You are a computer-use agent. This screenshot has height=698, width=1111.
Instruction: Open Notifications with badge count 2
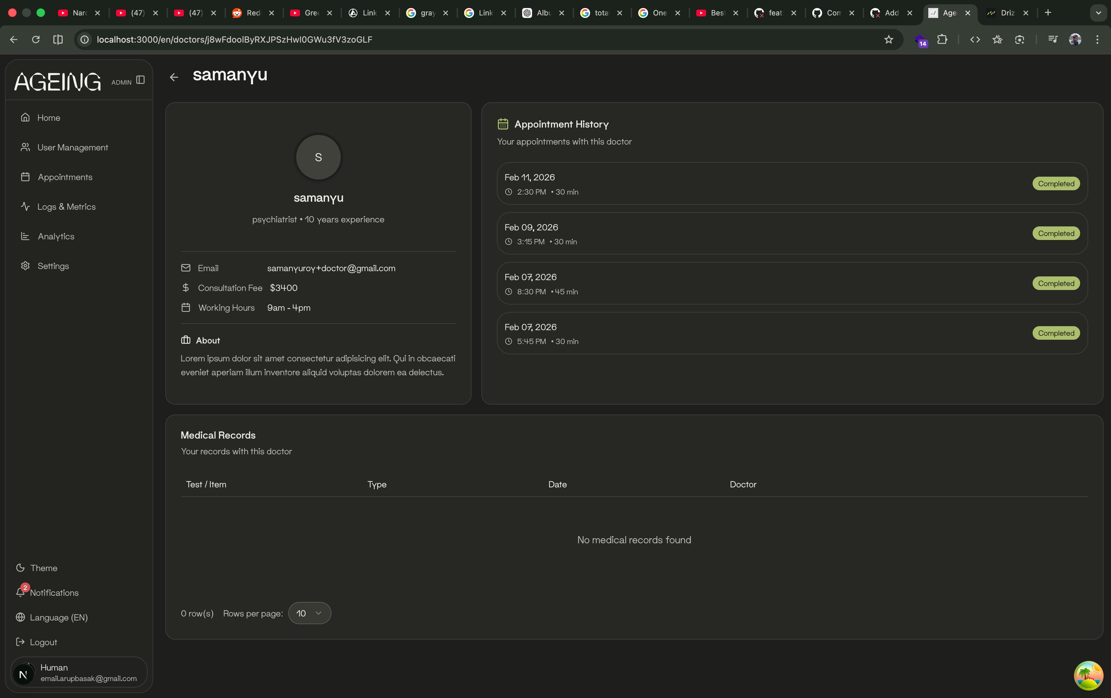53,593
